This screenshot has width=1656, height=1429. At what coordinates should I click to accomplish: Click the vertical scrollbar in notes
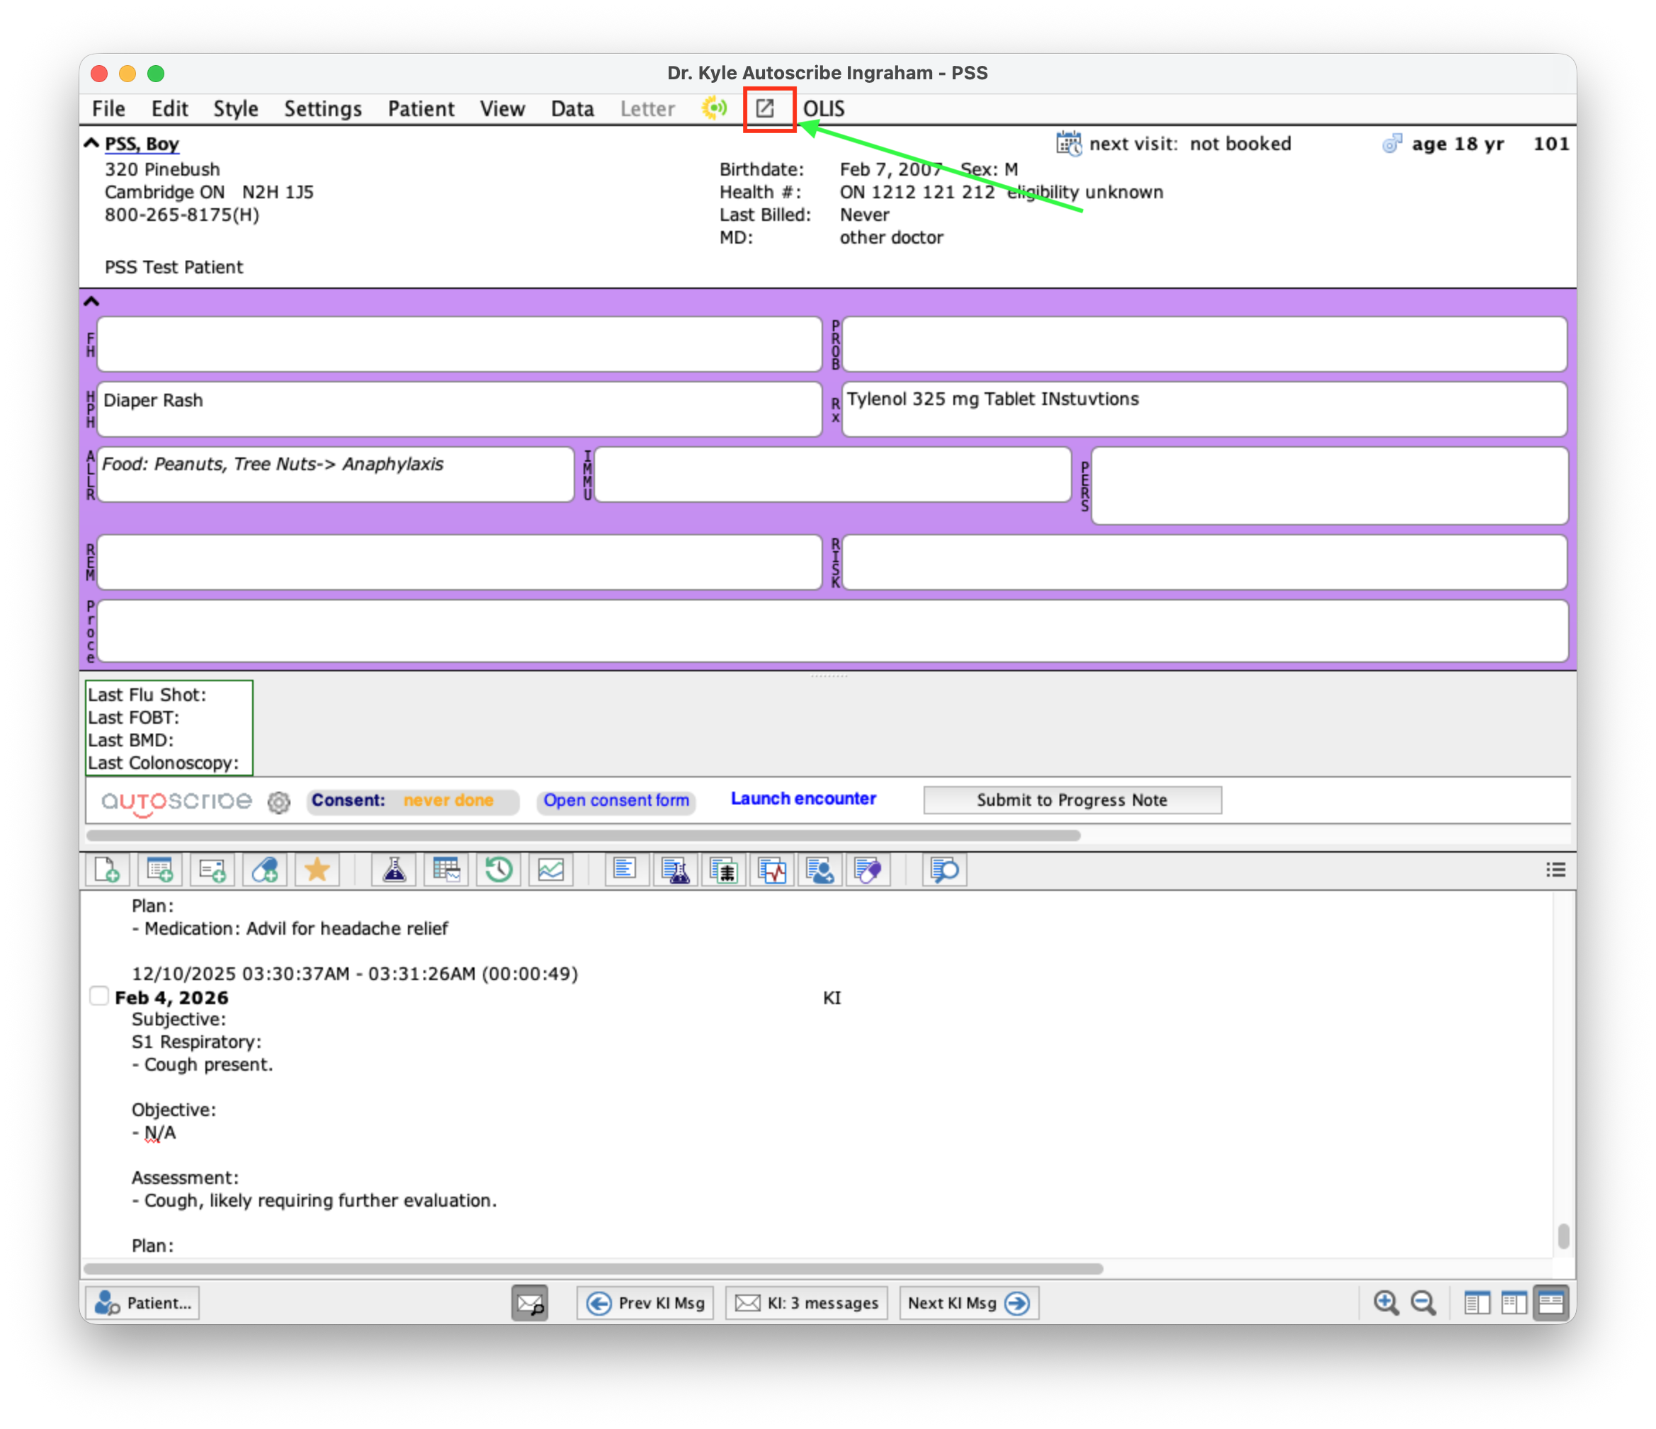pos(1563,1236)
